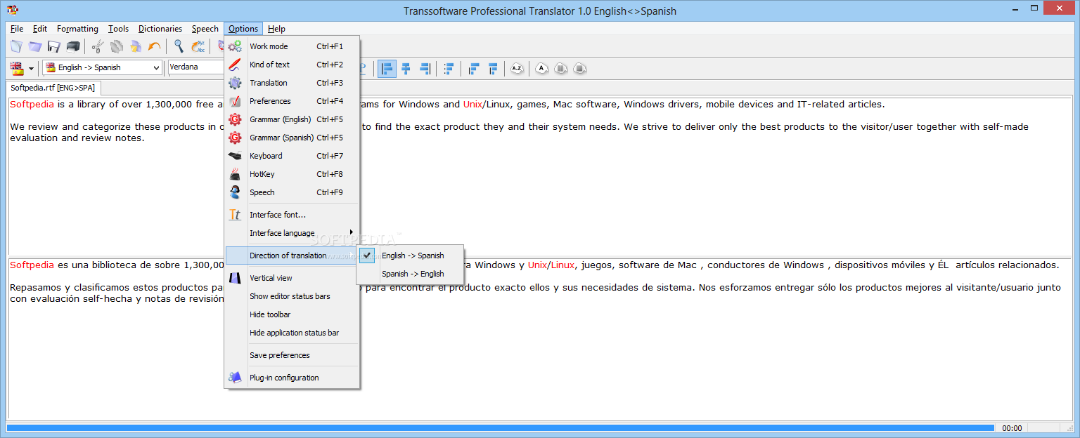The width and height of the screenshot is (1080, 438).
Task: Expand Direction of translation submenu
Action: [x=292, y=255]
